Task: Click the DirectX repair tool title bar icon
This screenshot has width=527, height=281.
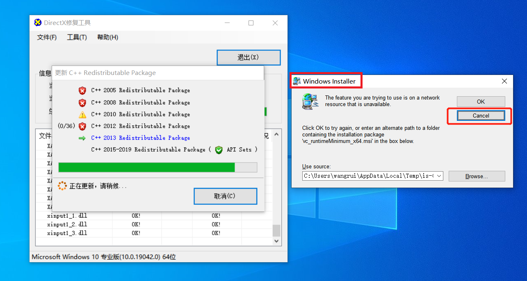Action: point(38,23)
